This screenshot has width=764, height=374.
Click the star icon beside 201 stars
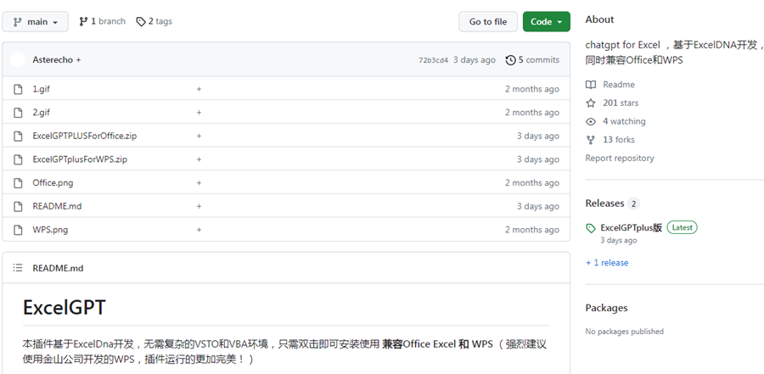click(x=591, y=103)
